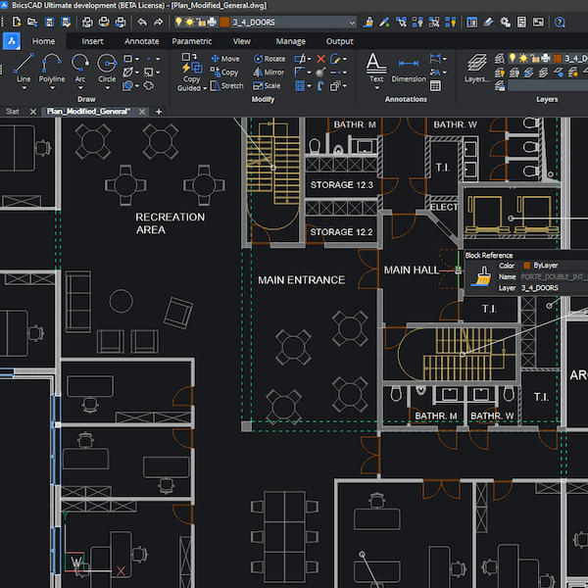Screen dimensions: 588x588
Task: Toggle layer on/off lightbulb in top toolbar
Action: (x=179, y=22)
